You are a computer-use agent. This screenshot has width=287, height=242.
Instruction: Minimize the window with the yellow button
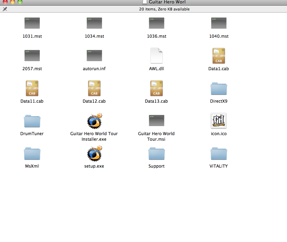13,2
